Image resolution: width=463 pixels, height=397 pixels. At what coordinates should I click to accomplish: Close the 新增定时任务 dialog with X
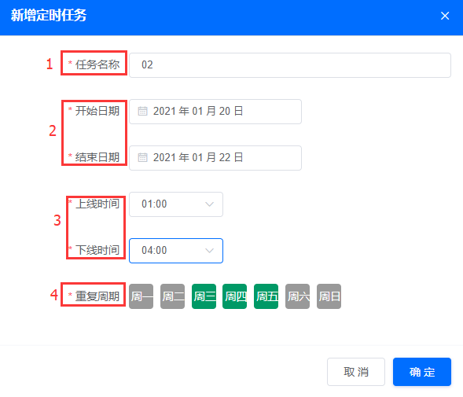tap(445, 16)
